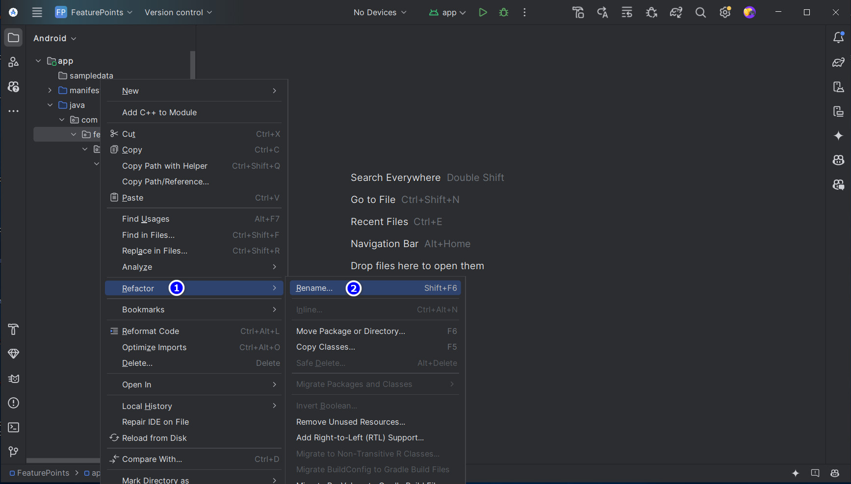Open the Terminal tool window
This screenshot has height=484, width=851.
click(14, 428)
